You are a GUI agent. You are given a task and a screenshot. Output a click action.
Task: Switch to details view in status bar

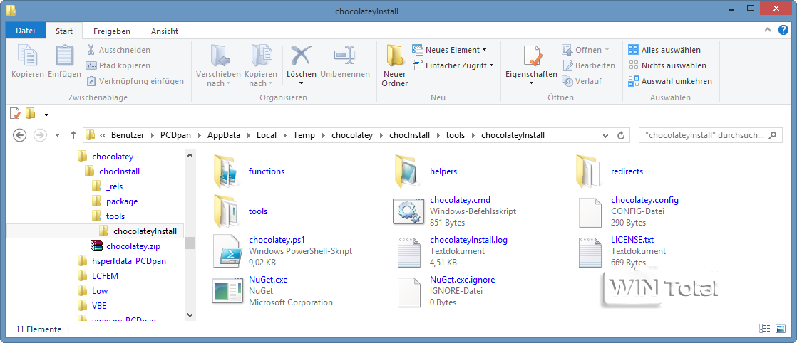pos(764,329)
